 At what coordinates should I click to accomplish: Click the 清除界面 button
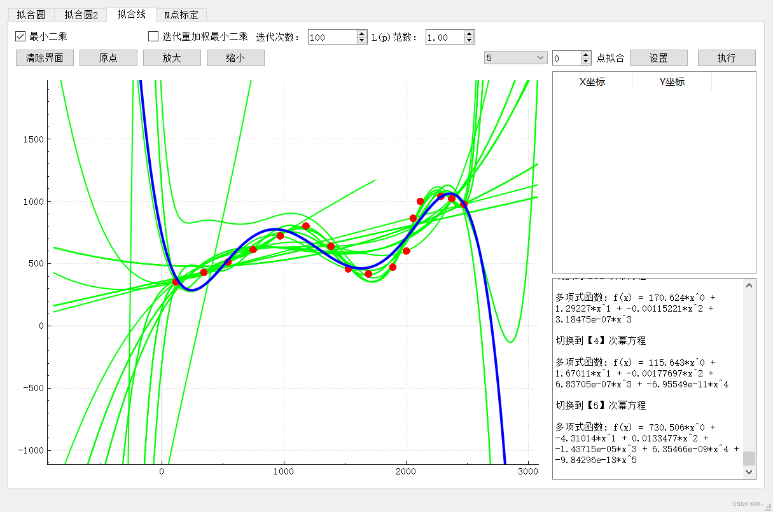(45, 58)
